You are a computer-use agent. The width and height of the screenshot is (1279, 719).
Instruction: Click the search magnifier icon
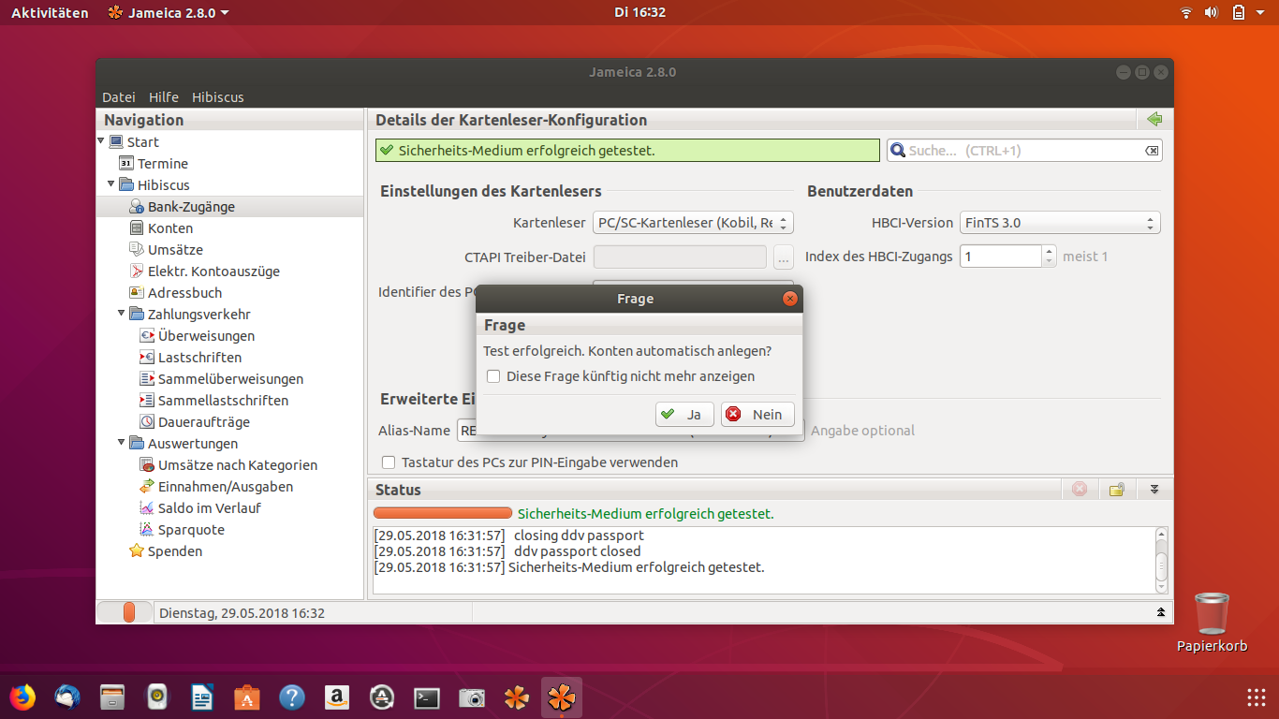[897, 150]
